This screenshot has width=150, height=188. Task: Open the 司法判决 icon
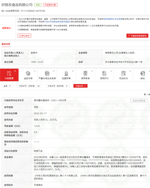pyautogui.click(x=123, y=73)
